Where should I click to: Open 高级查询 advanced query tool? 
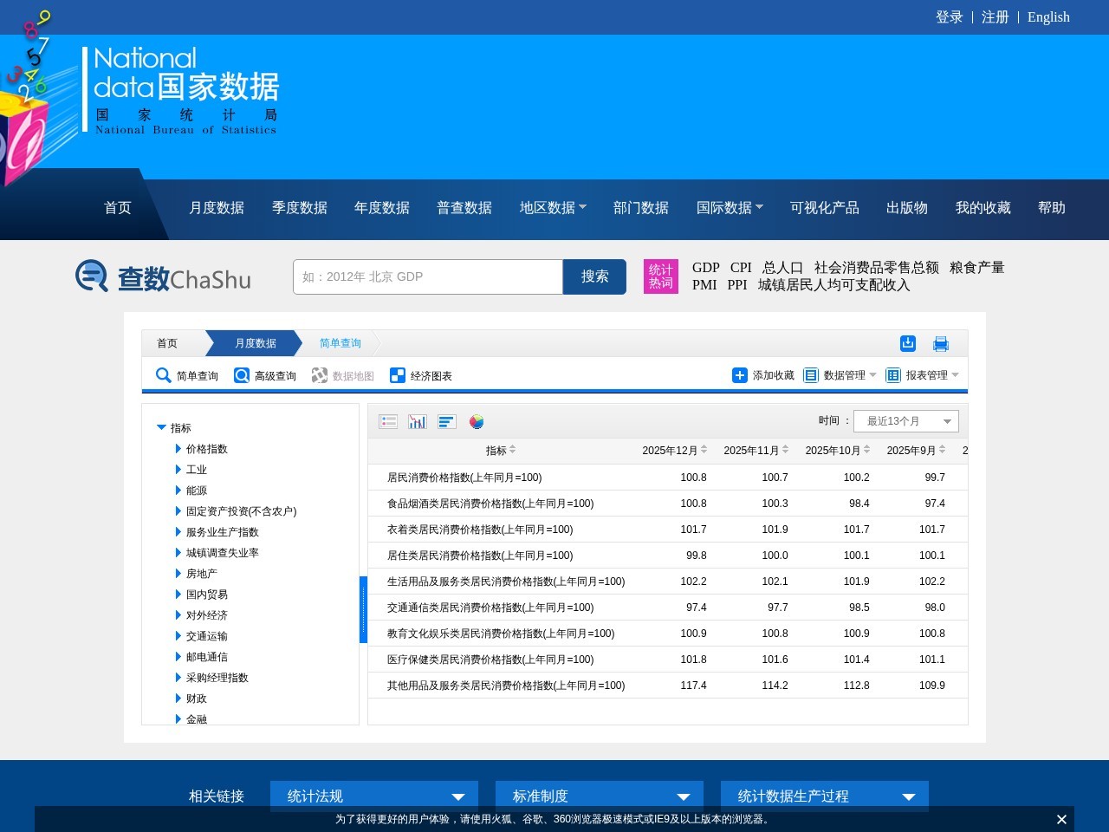coord(265,375)
